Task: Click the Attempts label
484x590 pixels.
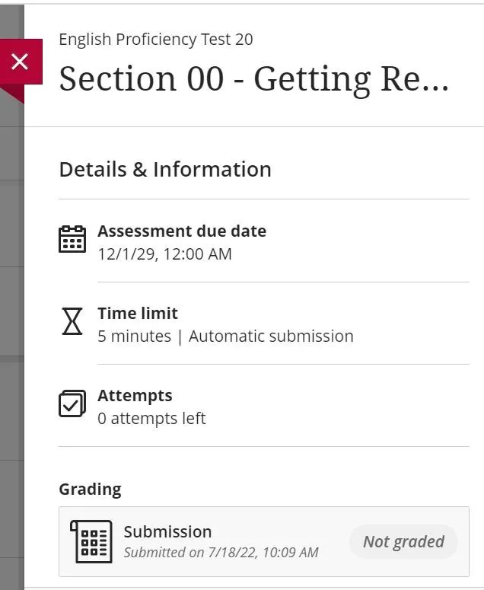Action: tap(135, 395)
